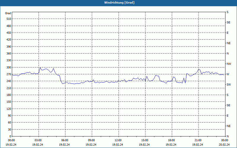Click the 270 degree axis label
This screenshot has height=148, width=237.
(9, 74)
